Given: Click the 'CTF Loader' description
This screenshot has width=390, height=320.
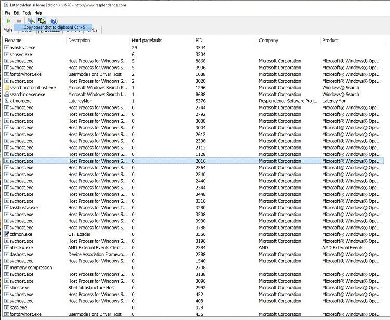Looking at the screenshot, I should [80, 234].
